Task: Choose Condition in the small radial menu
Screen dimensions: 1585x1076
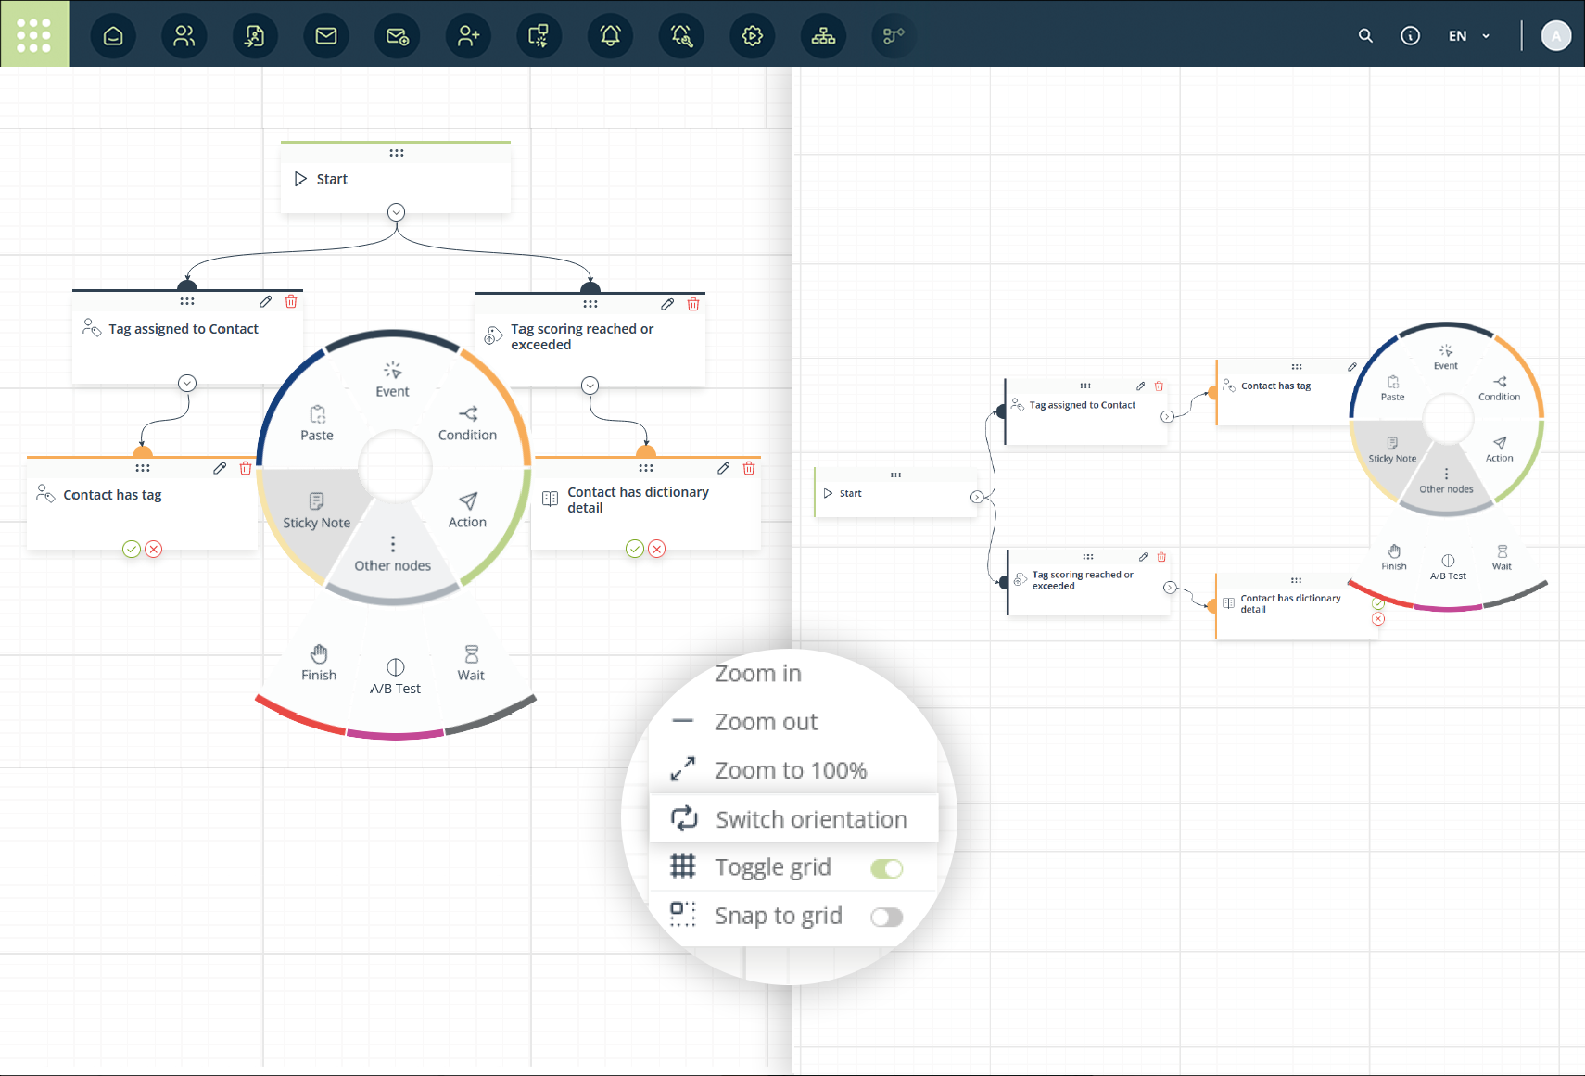Action: point(1499,389)
